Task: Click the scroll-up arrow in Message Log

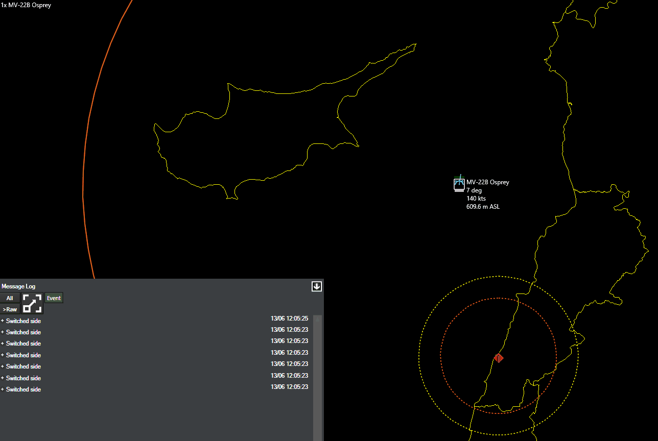Action: (x=318, y=318)
